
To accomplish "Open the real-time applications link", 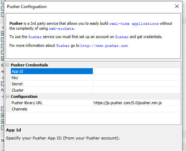I will tap(134, 24).
